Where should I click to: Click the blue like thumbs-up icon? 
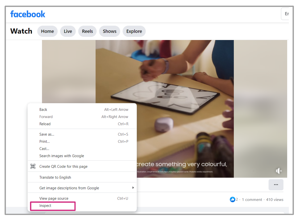[x=232, y=200]
